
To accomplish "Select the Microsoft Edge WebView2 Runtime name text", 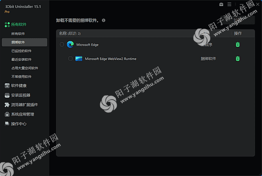I will click(111, 59).
